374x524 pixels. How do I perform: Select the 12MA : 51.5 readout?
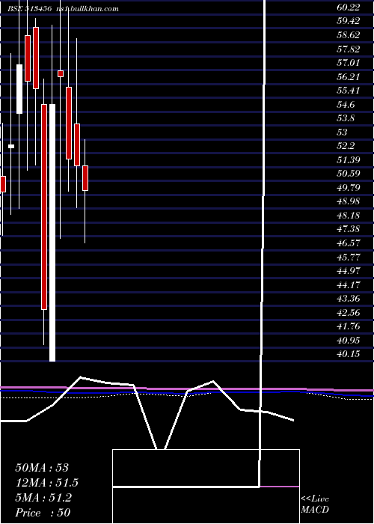pos(47,483)
